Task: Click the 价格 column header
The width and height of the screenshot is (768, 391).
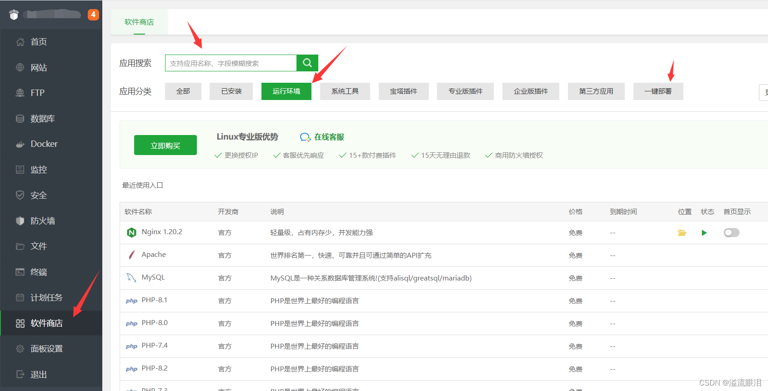Action: (x=576, y=212)
